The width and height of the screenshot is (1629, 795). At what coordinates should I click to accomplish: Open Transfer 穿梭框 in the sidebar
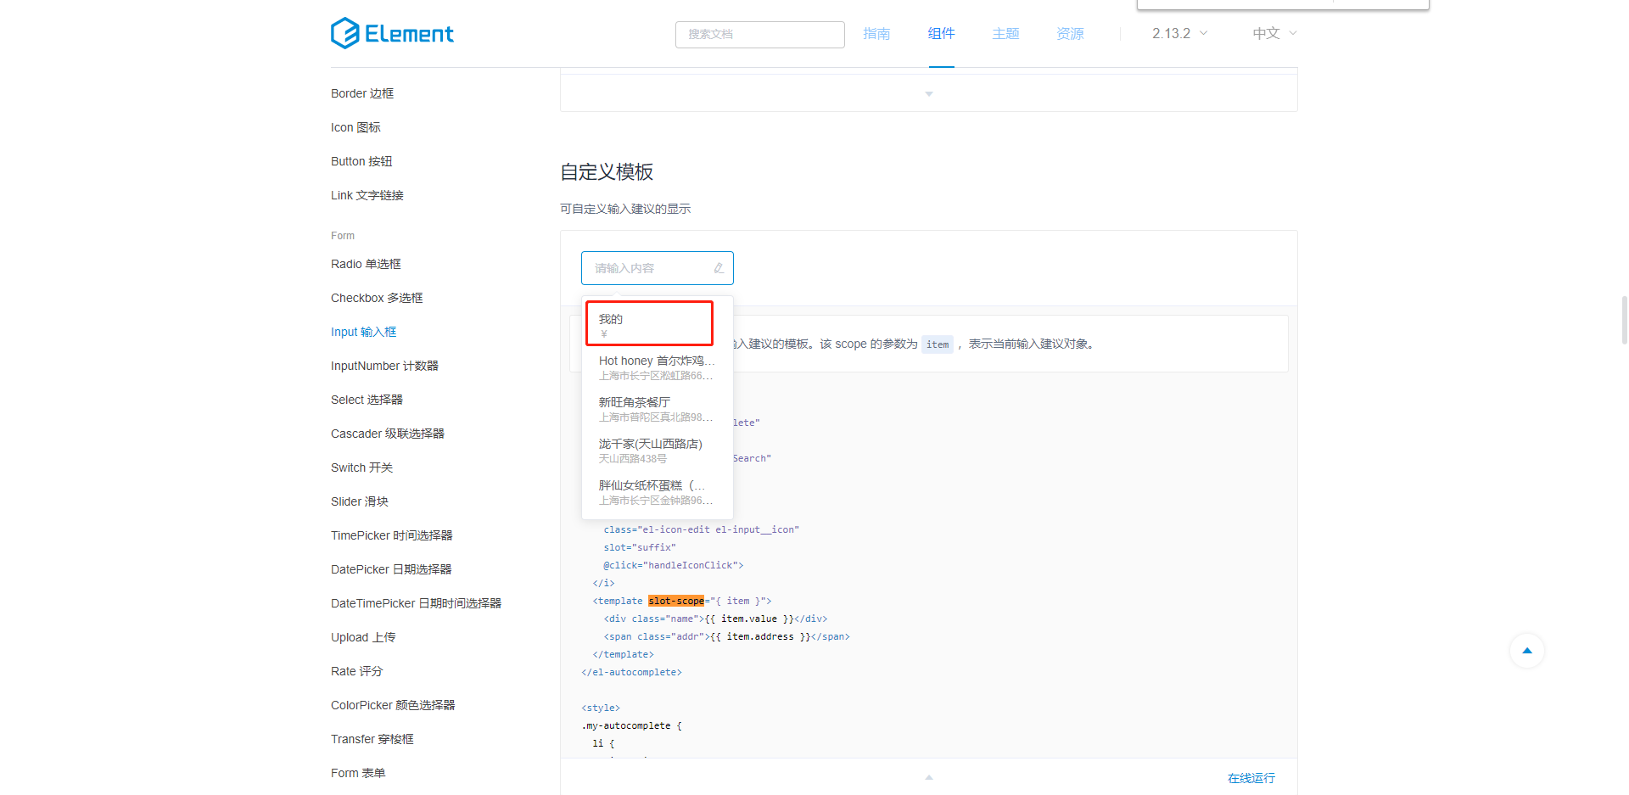pos(372,739)
